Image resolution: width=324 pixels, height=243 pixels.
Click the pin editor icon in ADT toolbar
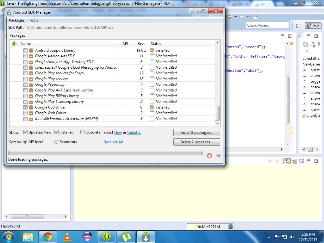pyautogui.click(x=256, y=17)
